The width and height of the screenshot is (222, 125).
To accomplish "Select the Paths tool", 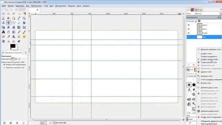I will point(14,18).
